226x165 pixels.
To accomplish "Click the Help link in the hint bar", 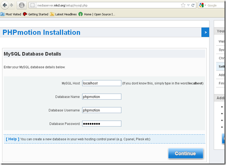I will pos(12,139).
